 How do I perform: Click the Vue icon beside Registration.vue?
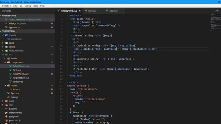tap(10, 77)
